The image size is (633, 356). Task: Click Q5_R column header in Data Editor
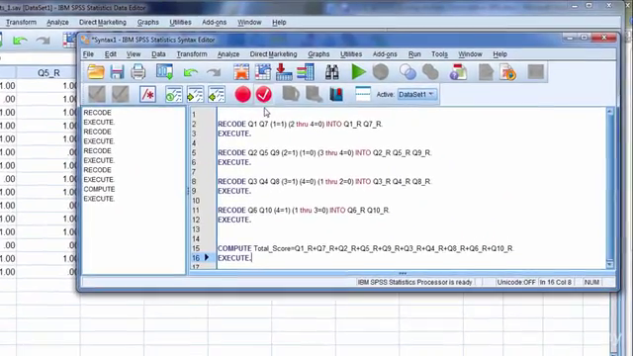click(x=48, y=73)
